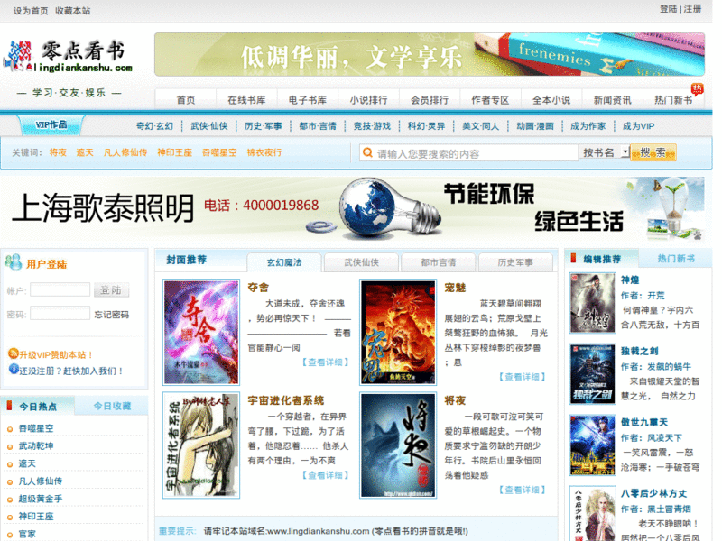The width and height of the screenshot is (722, 541).
Task: Open the 武侠·仙侠 category
Action: coord(209,126)
